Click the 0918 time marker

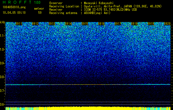click(134, 24)
